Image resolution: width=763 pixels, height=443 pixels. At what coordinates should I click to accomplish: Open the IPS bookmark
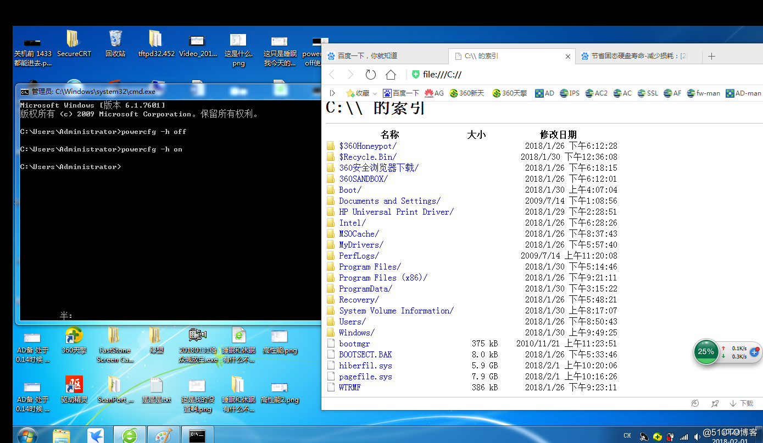click(x=570, y=93)
